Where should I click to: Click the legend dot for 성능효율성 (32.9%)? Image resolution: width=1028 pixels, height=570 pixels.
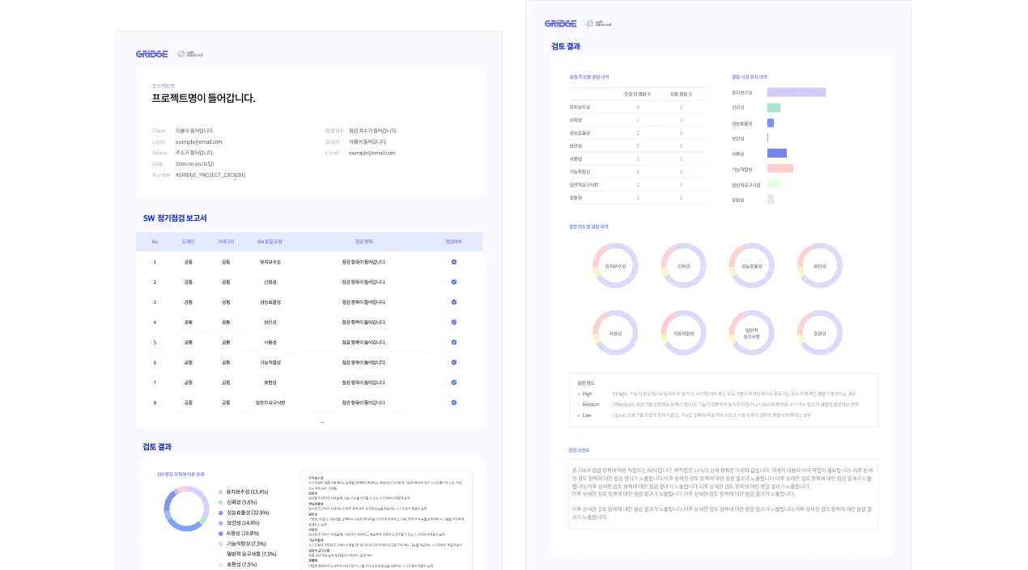[220, 513]
